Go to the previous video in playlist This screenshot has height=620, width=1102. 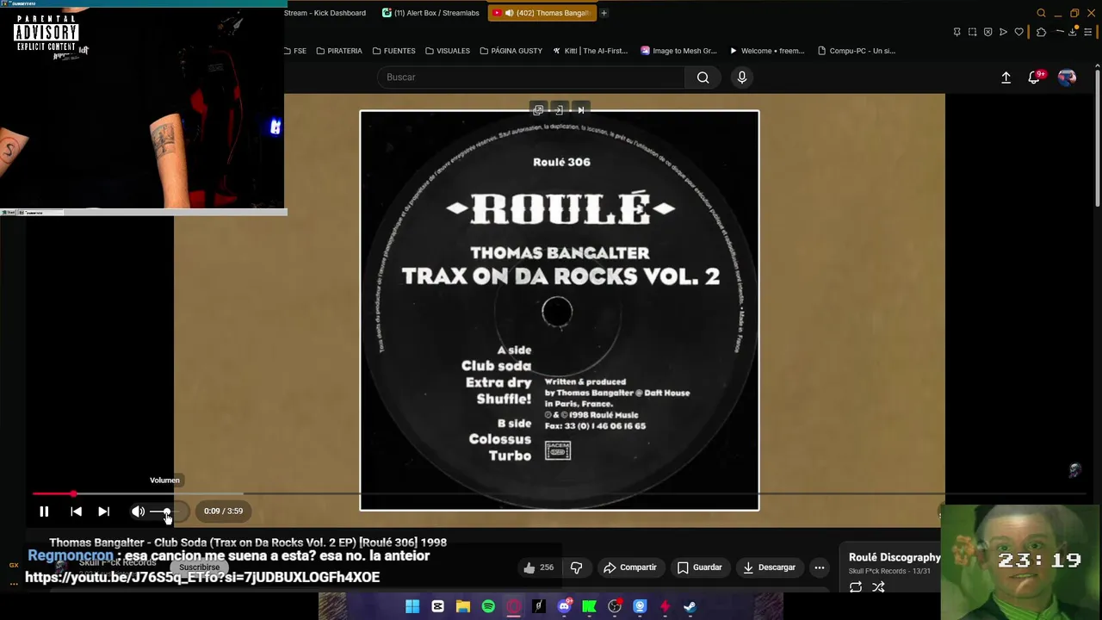coord(76,512)
